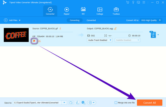166x107 pixels.
Task: Click the star-shaped Edit effects icon
Action: click(34, 41)
